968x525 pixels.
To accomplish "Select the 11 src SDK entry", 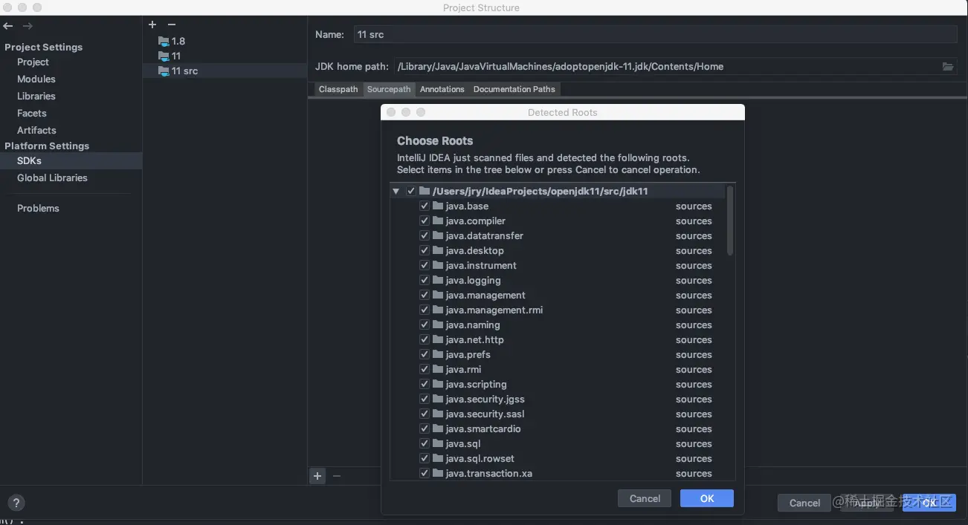I will click(225, 71).
